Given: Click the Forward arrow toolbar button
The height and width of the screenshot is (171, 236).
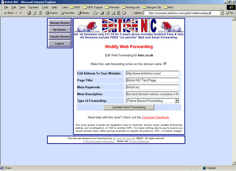Looking at the screenshot, I should (x=20, y=13).
